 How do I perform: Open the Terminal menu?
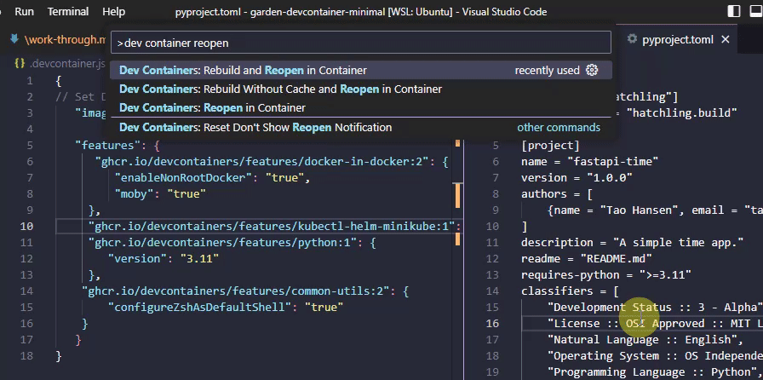pos(67,12)
